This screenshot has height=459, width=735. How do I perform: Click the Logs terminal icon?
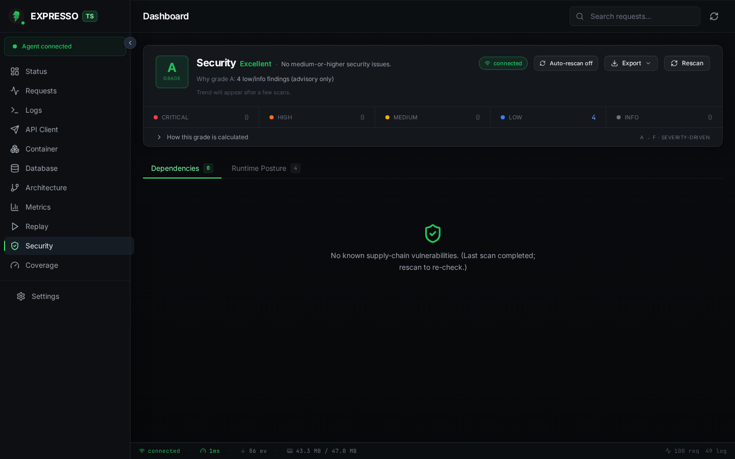(15, 110)
